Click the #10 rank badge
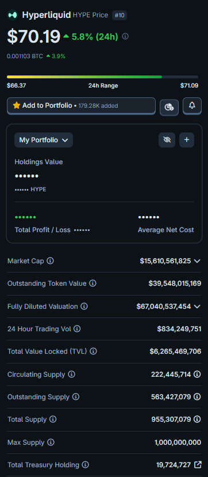Image resolution: width=208 pixels, height=477 pixels. [120, 15]
